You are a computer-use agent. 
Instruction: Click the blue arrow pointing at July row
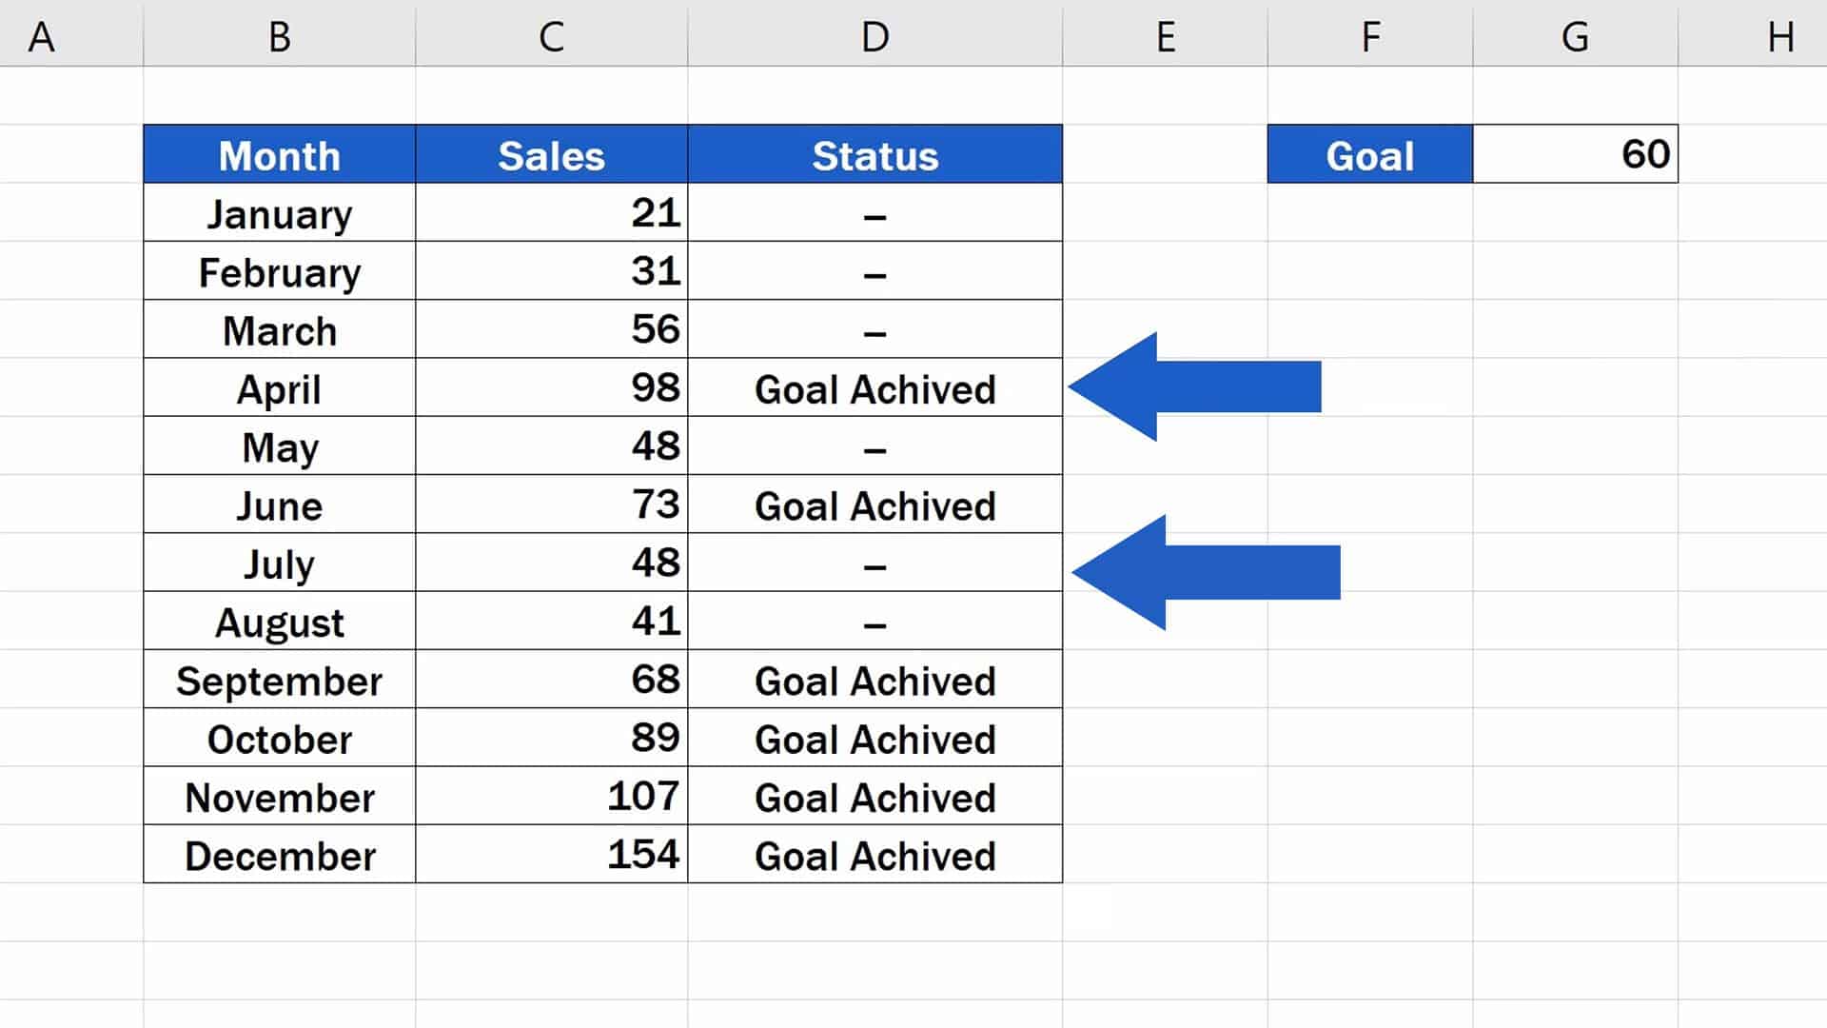(1208, 572)
